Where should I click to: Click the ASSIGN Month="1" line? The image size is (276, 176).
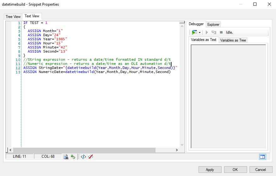point(45,31)
